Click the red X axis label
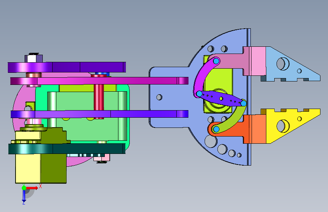The image size is (328, 212). click(x=40, y=186)
